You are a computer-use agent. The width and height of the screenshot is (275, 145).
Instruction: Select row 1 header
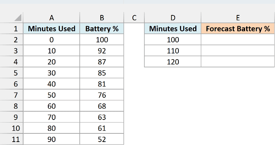[11, 28]
